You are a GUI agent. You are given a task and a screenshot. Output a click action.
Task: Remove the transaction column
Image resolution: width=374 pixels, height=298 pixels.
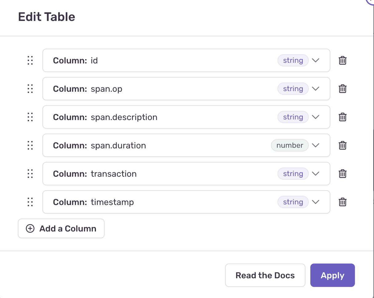343,174
